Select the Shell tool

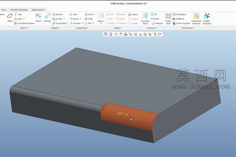(89, 19)
